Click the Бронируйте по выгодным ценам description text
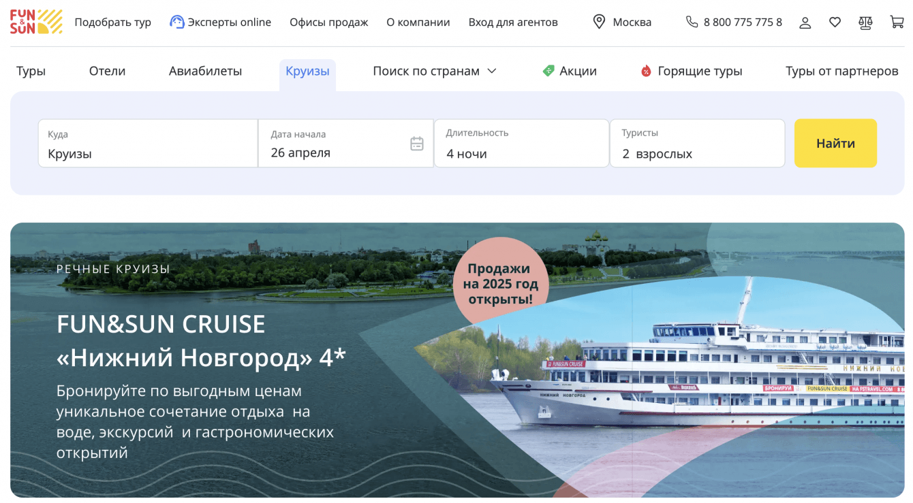The image size is (913, 503). (195, 422)
